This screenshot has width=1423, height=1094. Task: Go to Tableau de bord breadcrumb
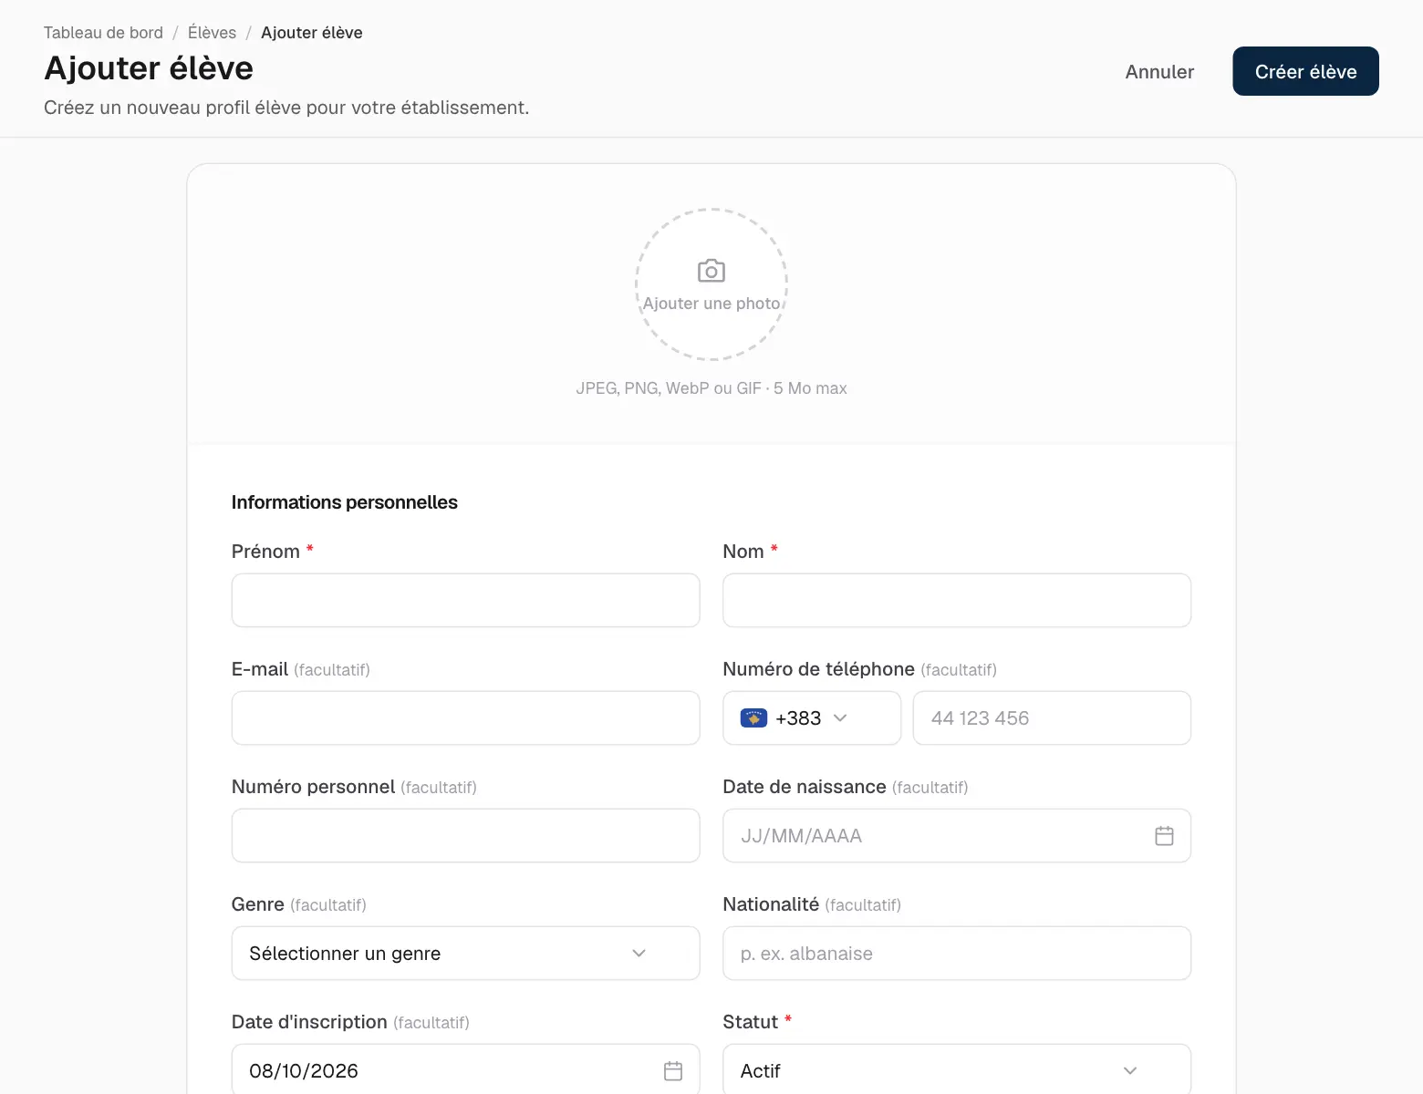click(103, 33)
